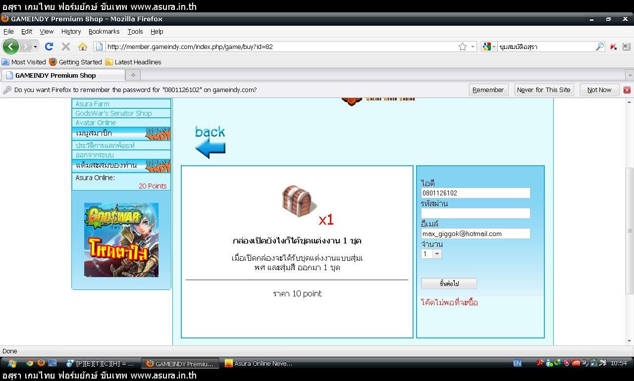
Task: Switch to Asura Online taskbar window
Action: (260, 363)
